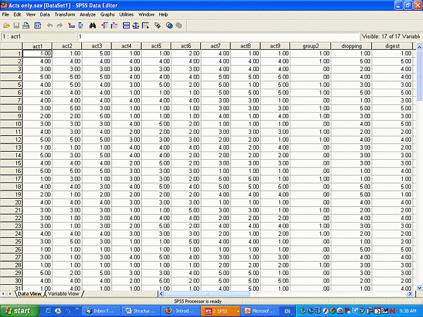The width and height of the screenshot is (423, 317).
Task: Select the Data View tab
Action: pos(30,294)
